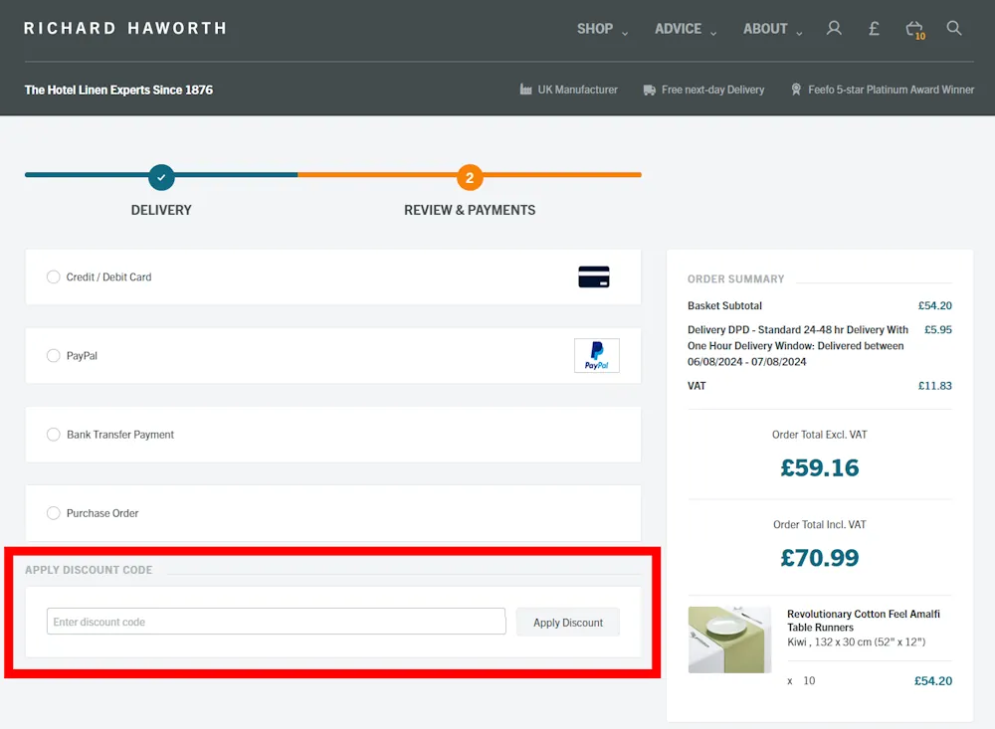Click the Basket Subtotal £54.20 value
The width and height of the screenshot is (995, 729).
pyautogui.click(x=934, y=305)
